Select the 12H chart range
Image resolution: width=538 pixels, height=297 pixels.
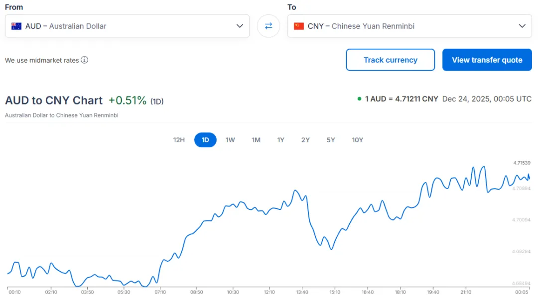click(179, 140)
